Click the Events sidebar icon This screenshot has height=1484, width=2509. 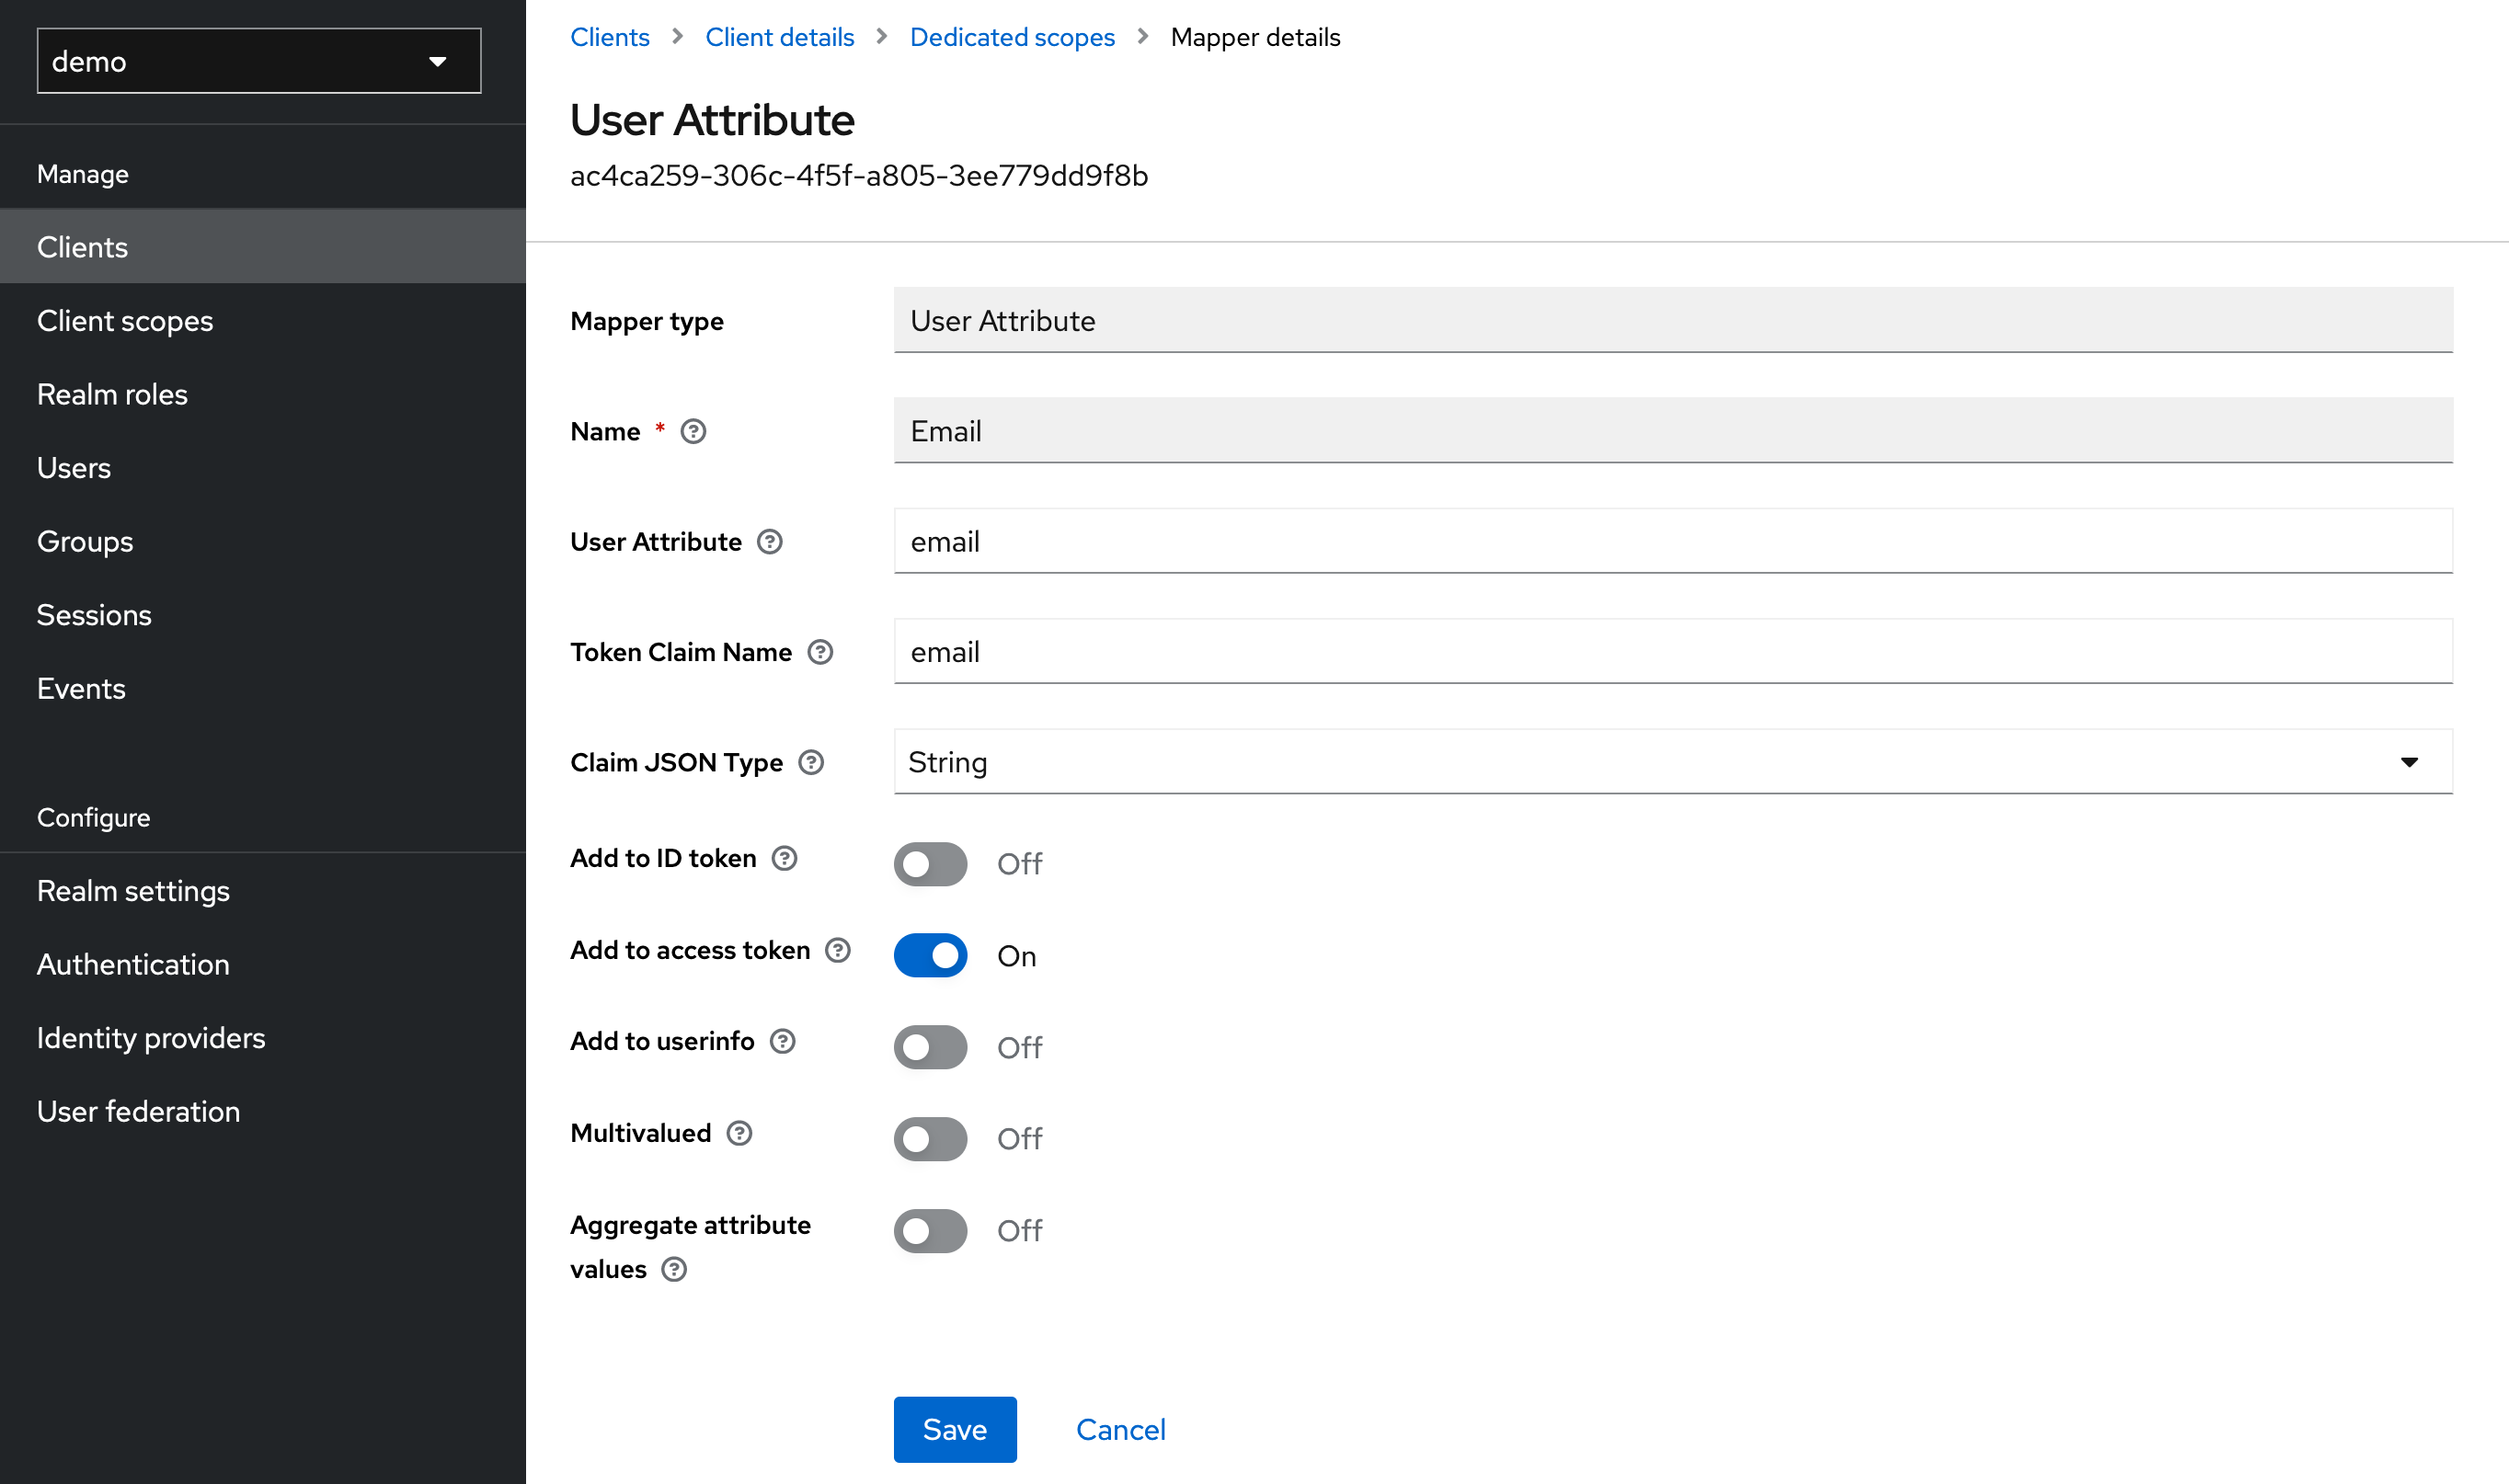point(81,689)
